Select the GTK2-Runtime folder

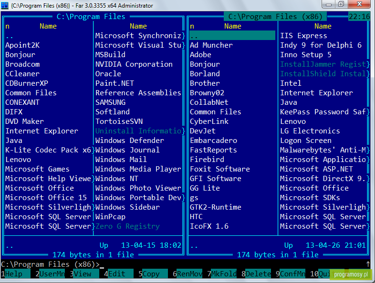click(x=216, y=207)
